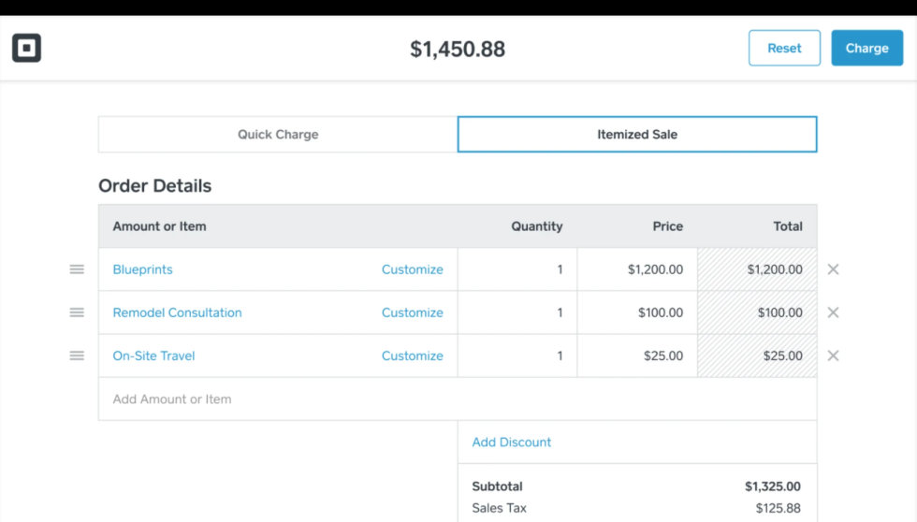Customize the Remodel Consultation item
The height and width of the screenshot is (522, 917).
tap(412, 312)
